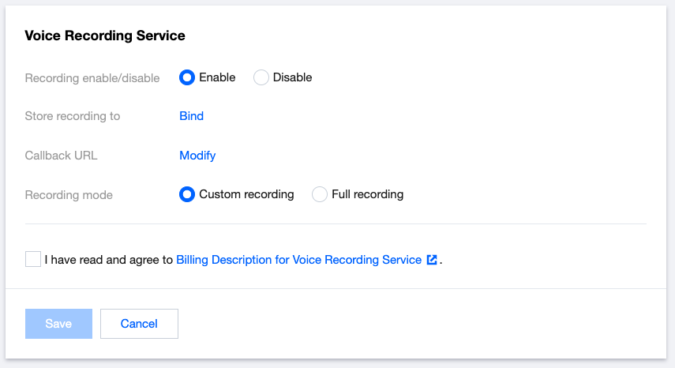Choose the Full recording radio circle
Image resolution: width=675 pixels, height=368 pixels.
coord(320,194)
